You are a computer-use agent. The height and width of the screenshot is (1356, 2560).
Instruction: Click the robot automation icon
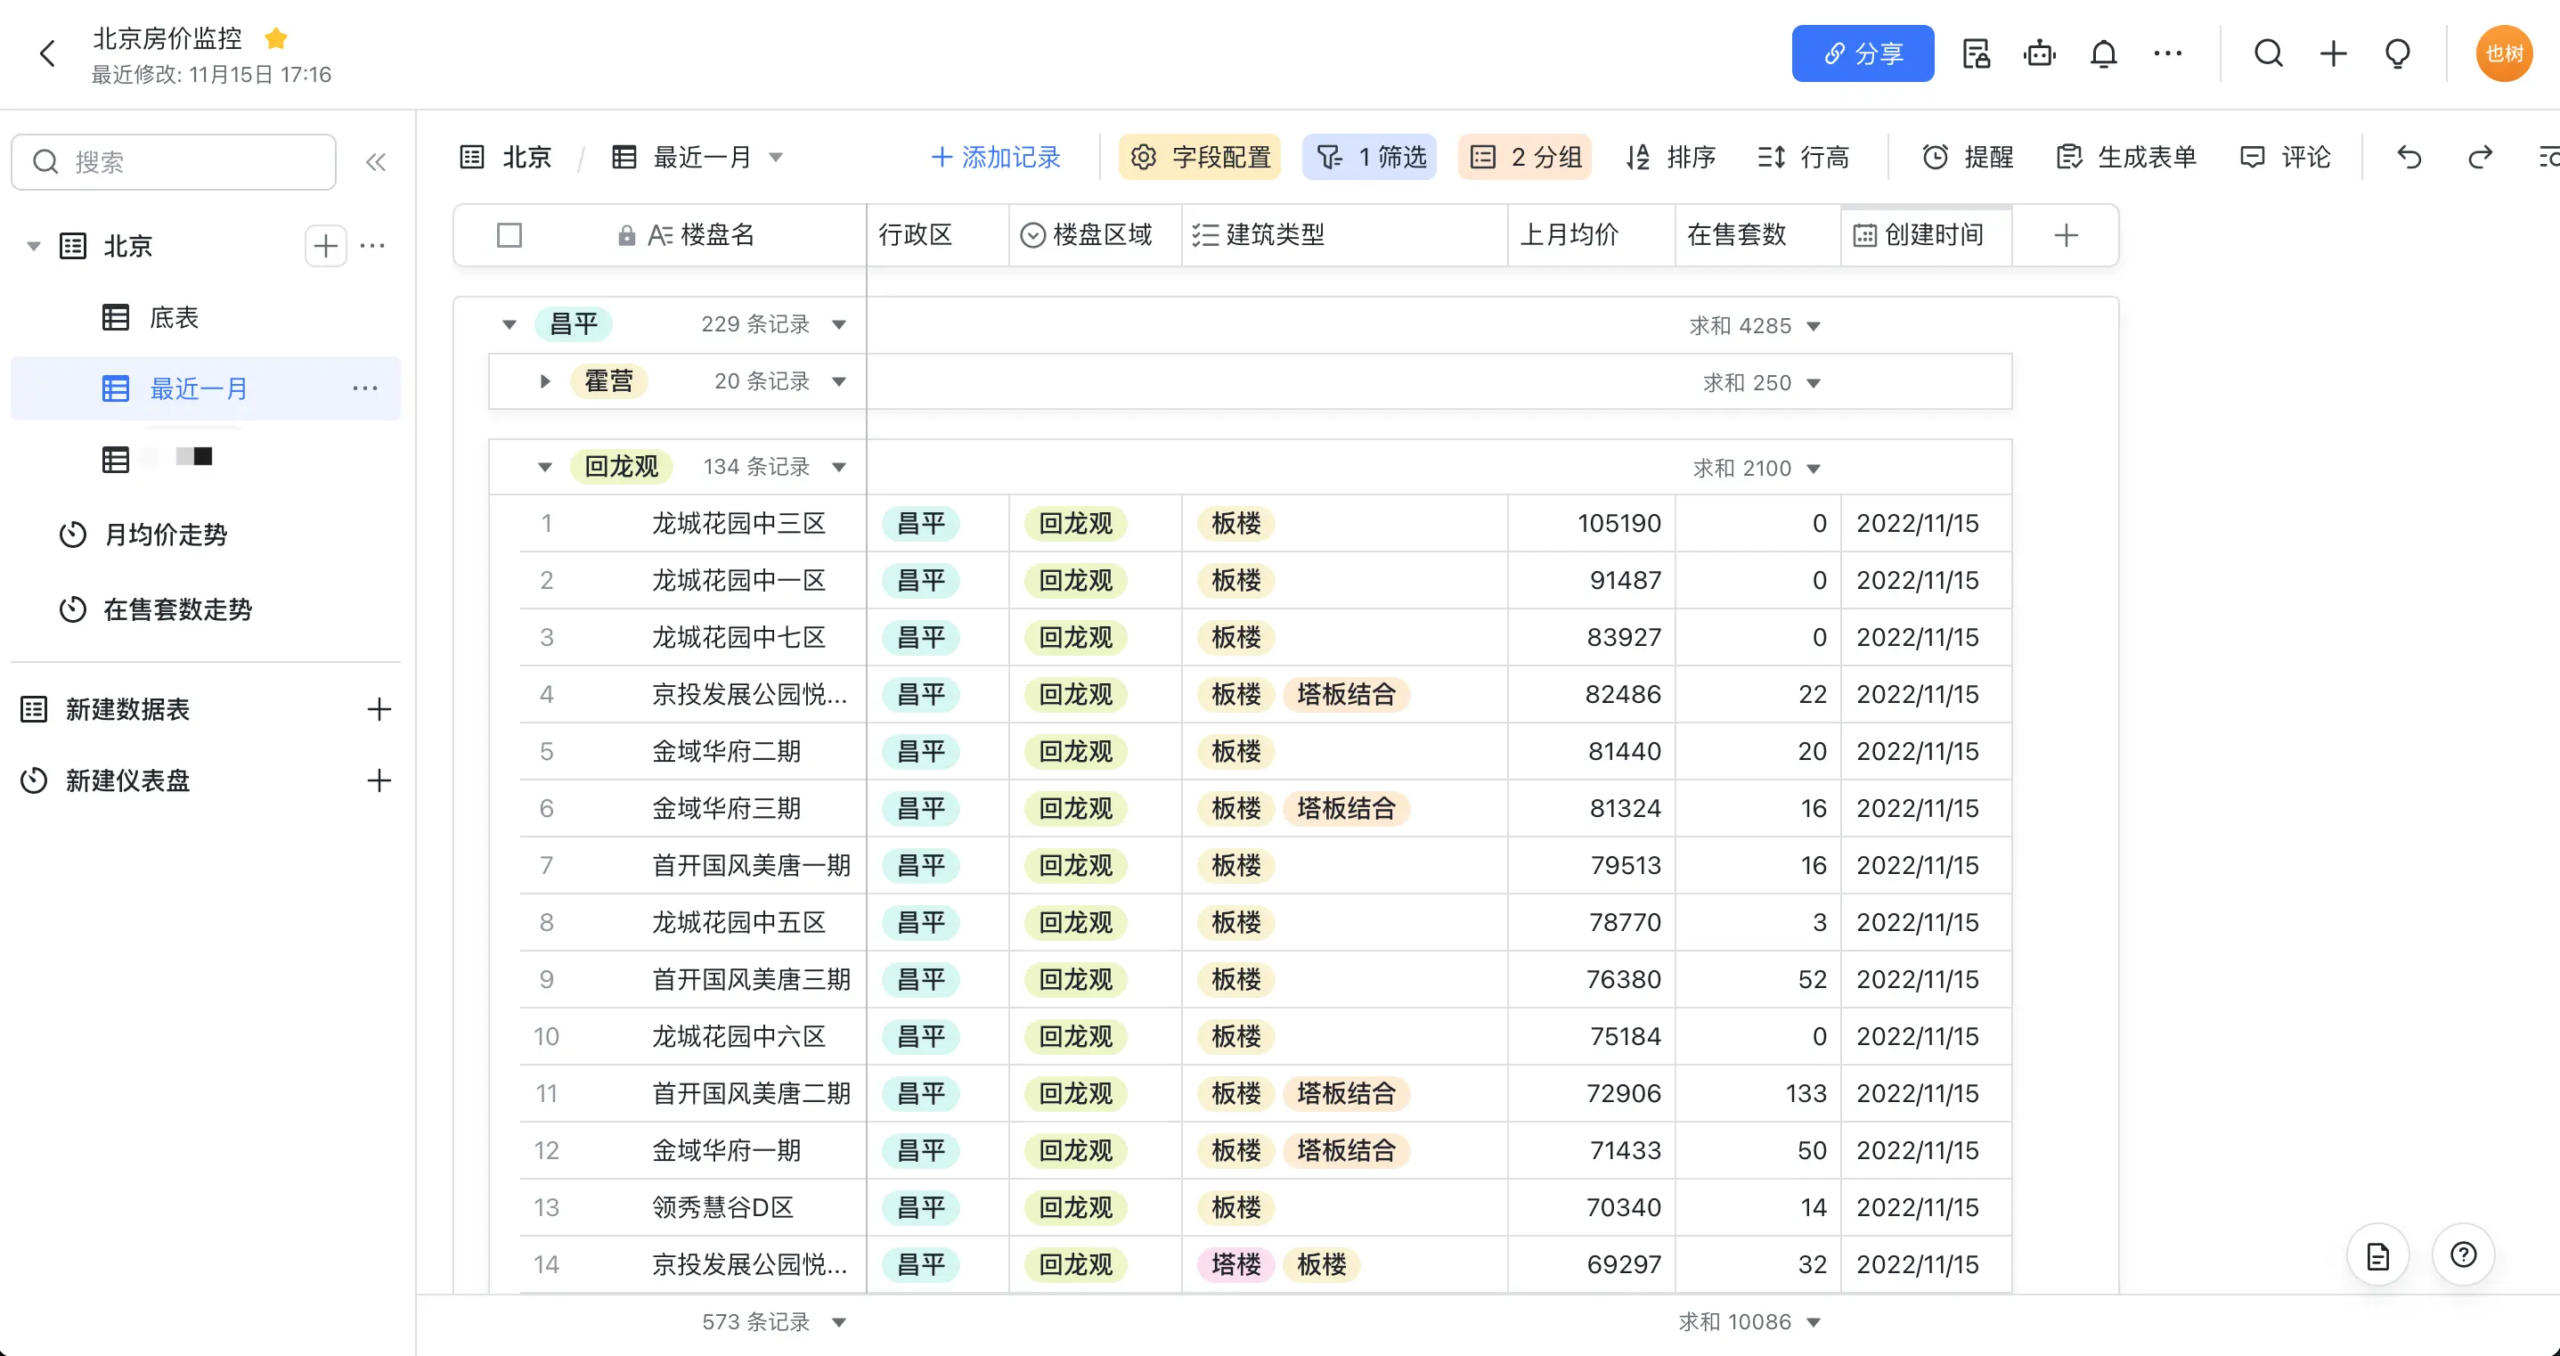point(2039,53)
